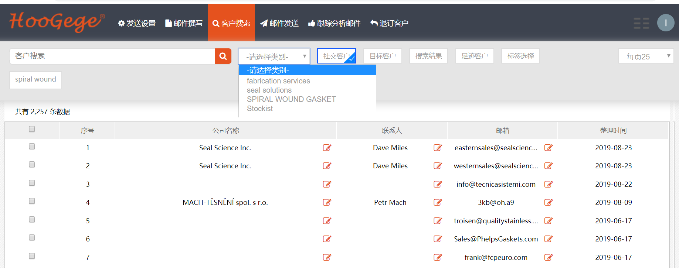679x268 pixels.
Task: Select the highlighted -请选择类别- option
Action: point(307,70)
